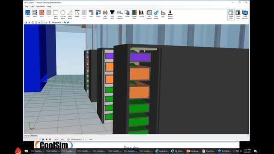Open the Power View

134,15
